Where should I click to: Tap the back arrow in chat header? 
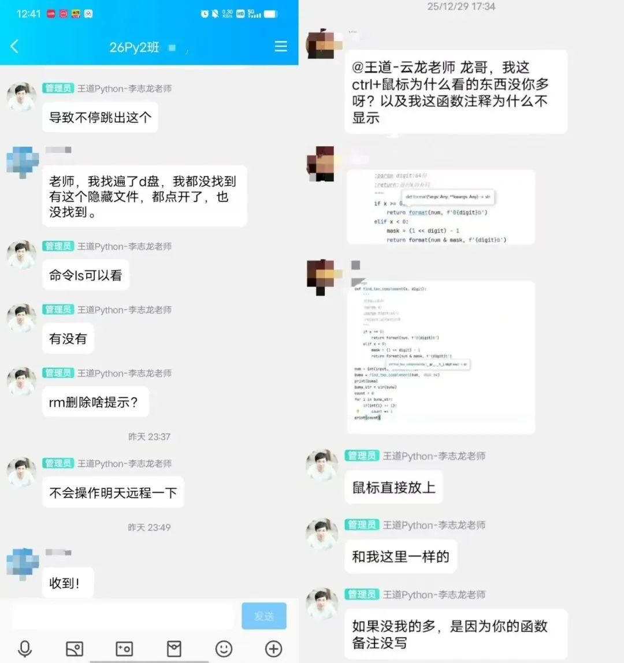14,46
